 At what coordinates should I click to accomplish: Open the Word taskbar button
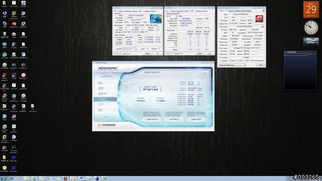[81, 178]
